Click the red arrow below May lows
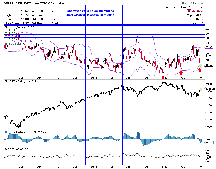216x169 pixels. [x=163, y=78]
